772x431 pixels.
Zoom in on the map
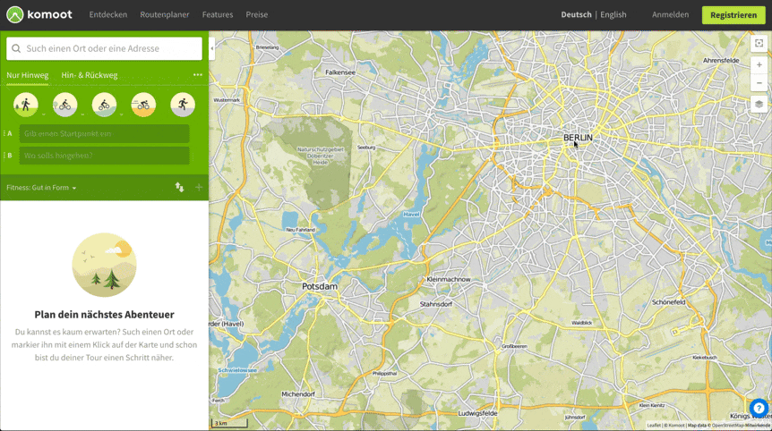[x=759, y=64]
